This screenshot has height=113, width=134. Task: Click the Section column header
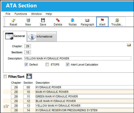28,83
